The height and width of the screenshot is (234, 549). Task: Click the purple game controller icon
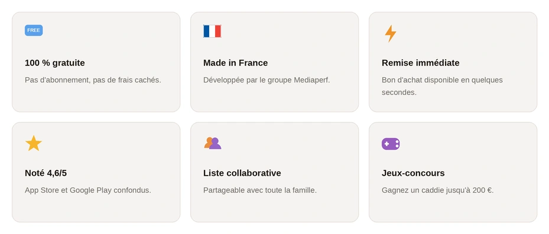[x=391, y=144]
